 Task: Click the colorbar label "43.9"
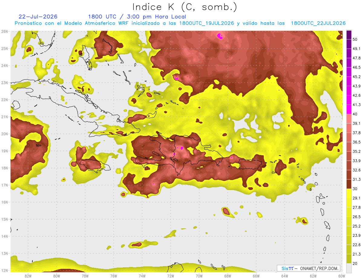pyautogui.click(x=357, y=86)
